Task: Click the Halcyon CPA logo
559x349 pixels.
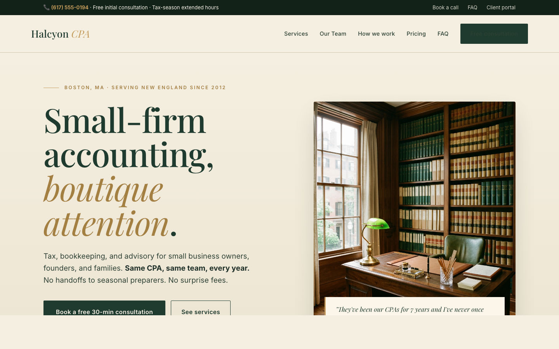Action: (60, 34)
